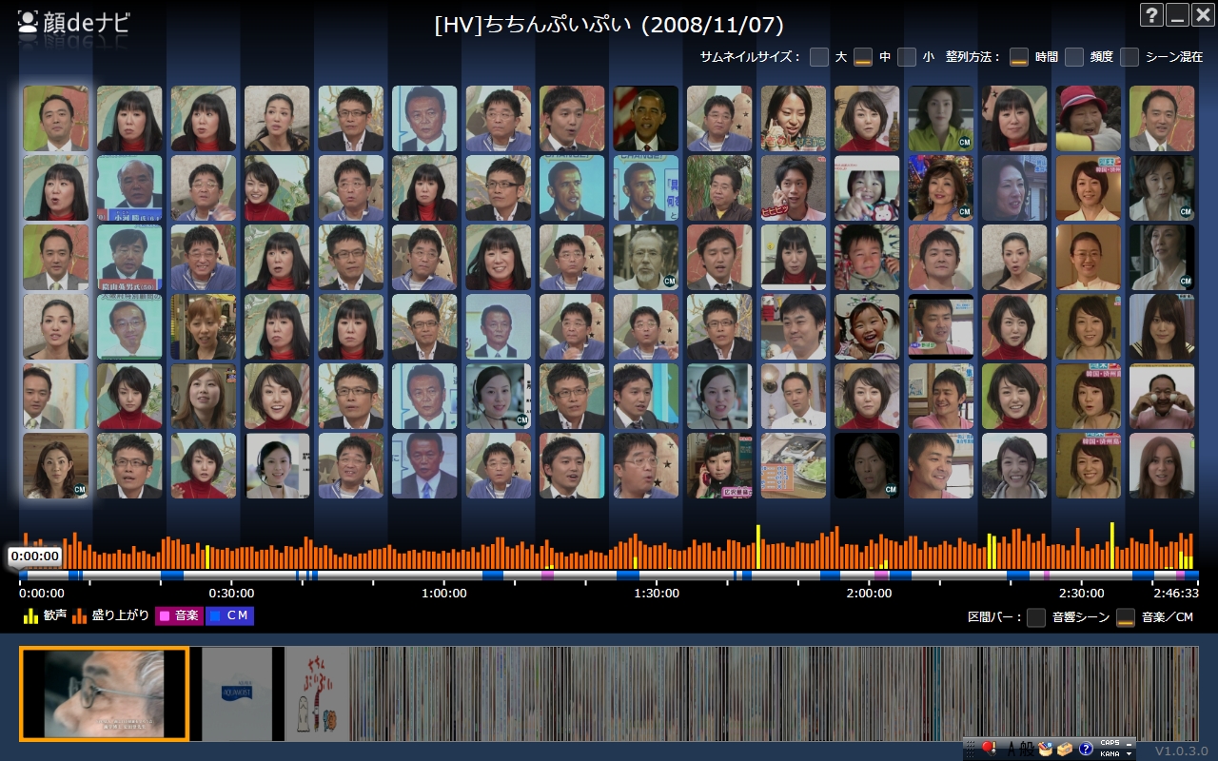Set thumbnail size to 大 (large)

click(x=819, y=57)
